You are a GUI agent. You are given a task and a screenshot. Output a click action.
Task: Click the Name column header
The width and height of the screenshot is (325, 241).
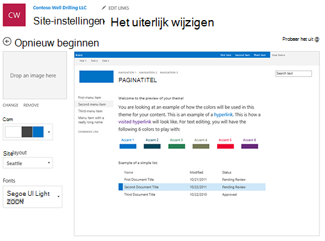[x=129, y=173]
